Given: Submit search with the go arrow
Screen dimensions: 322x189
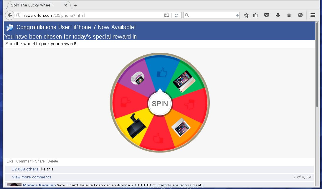Looking at the screenshot, I should [237, 15].
